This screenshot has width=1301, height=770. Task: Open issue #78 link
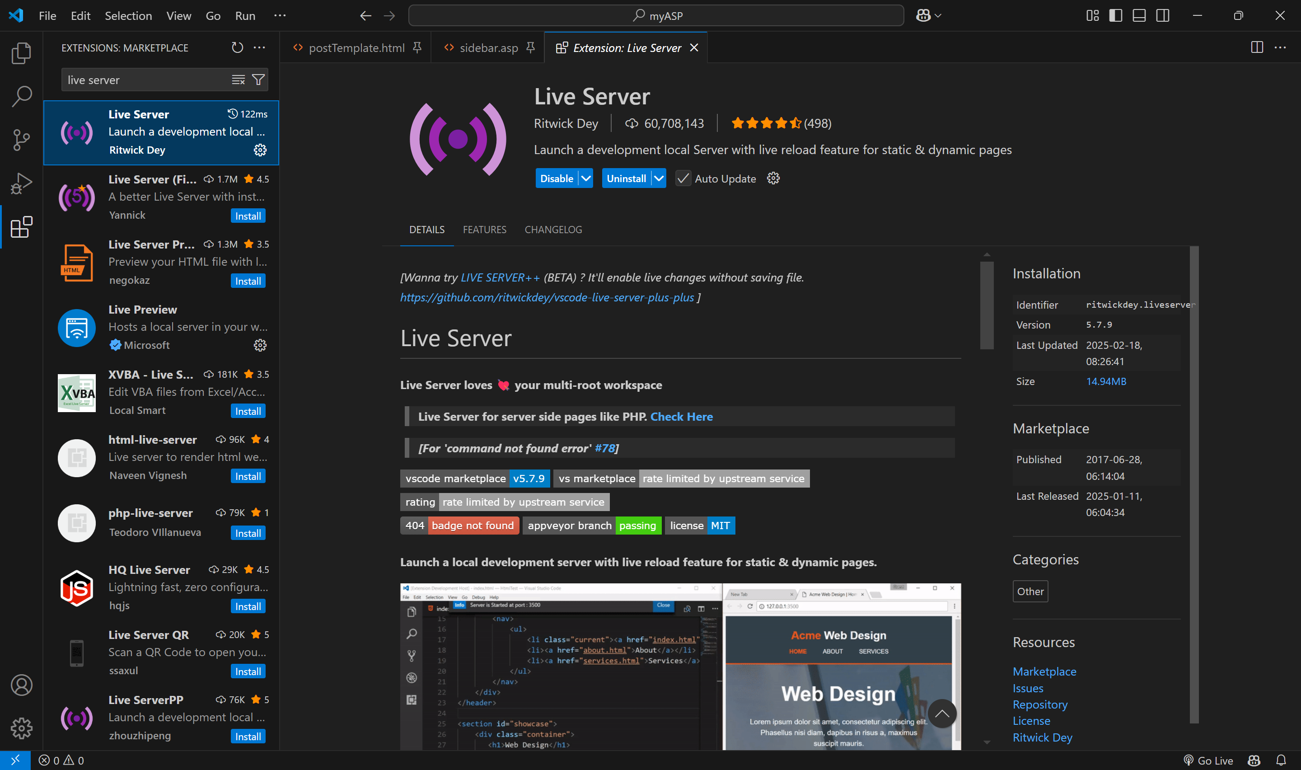(x=604, y=448)
